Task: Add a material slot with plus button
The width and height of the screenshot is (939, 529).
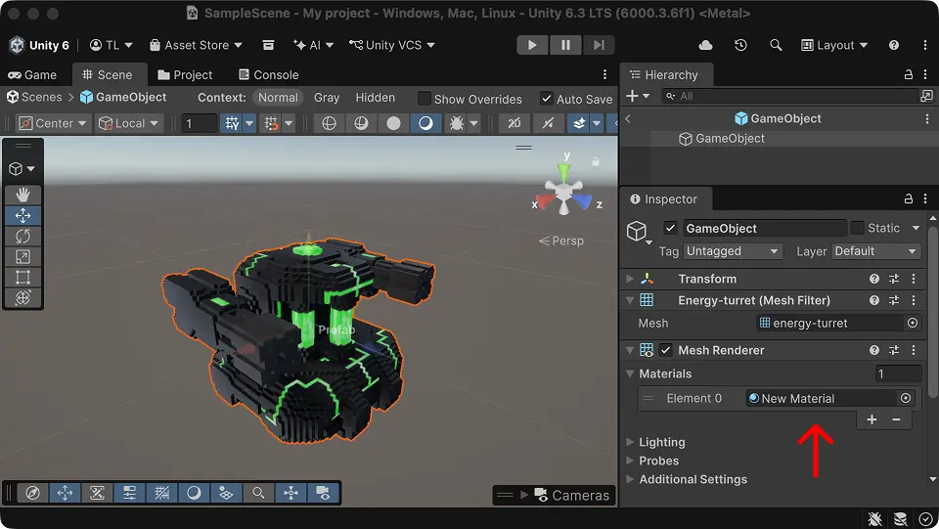Action: tap(872, 419)
